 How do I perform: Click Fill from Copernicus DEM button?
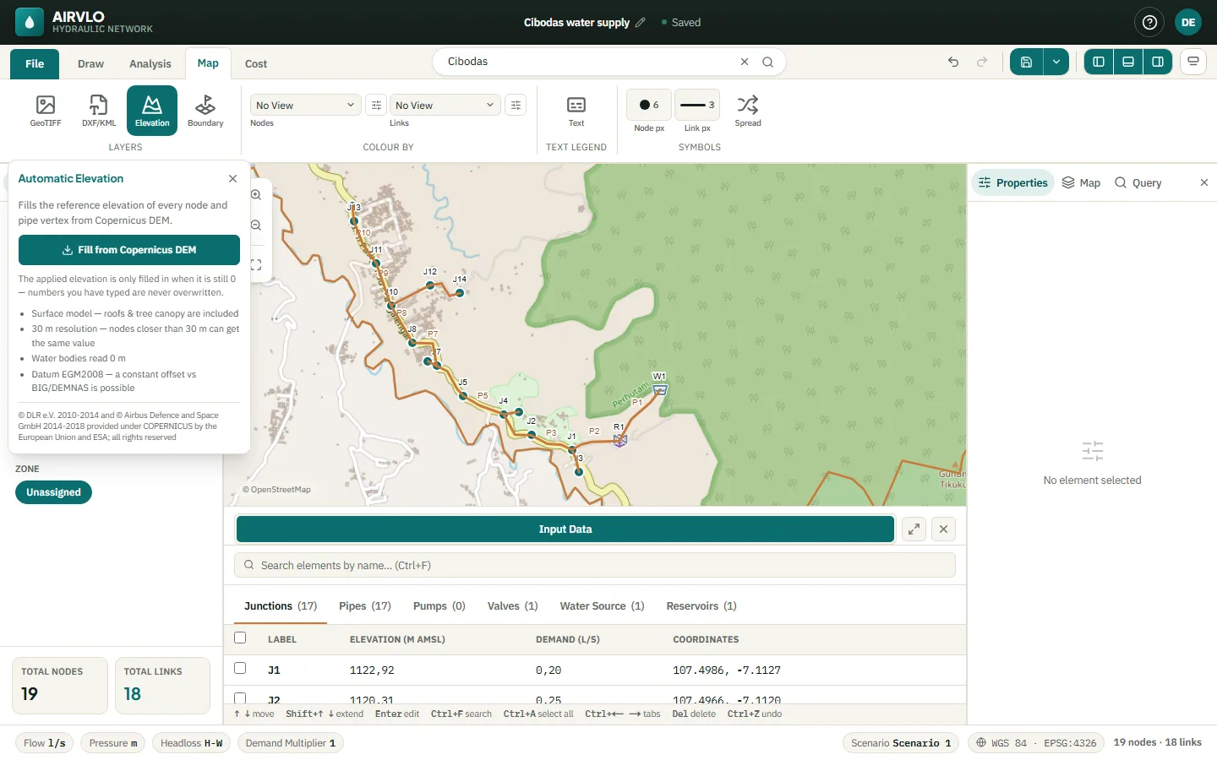(x=129, y=250)
